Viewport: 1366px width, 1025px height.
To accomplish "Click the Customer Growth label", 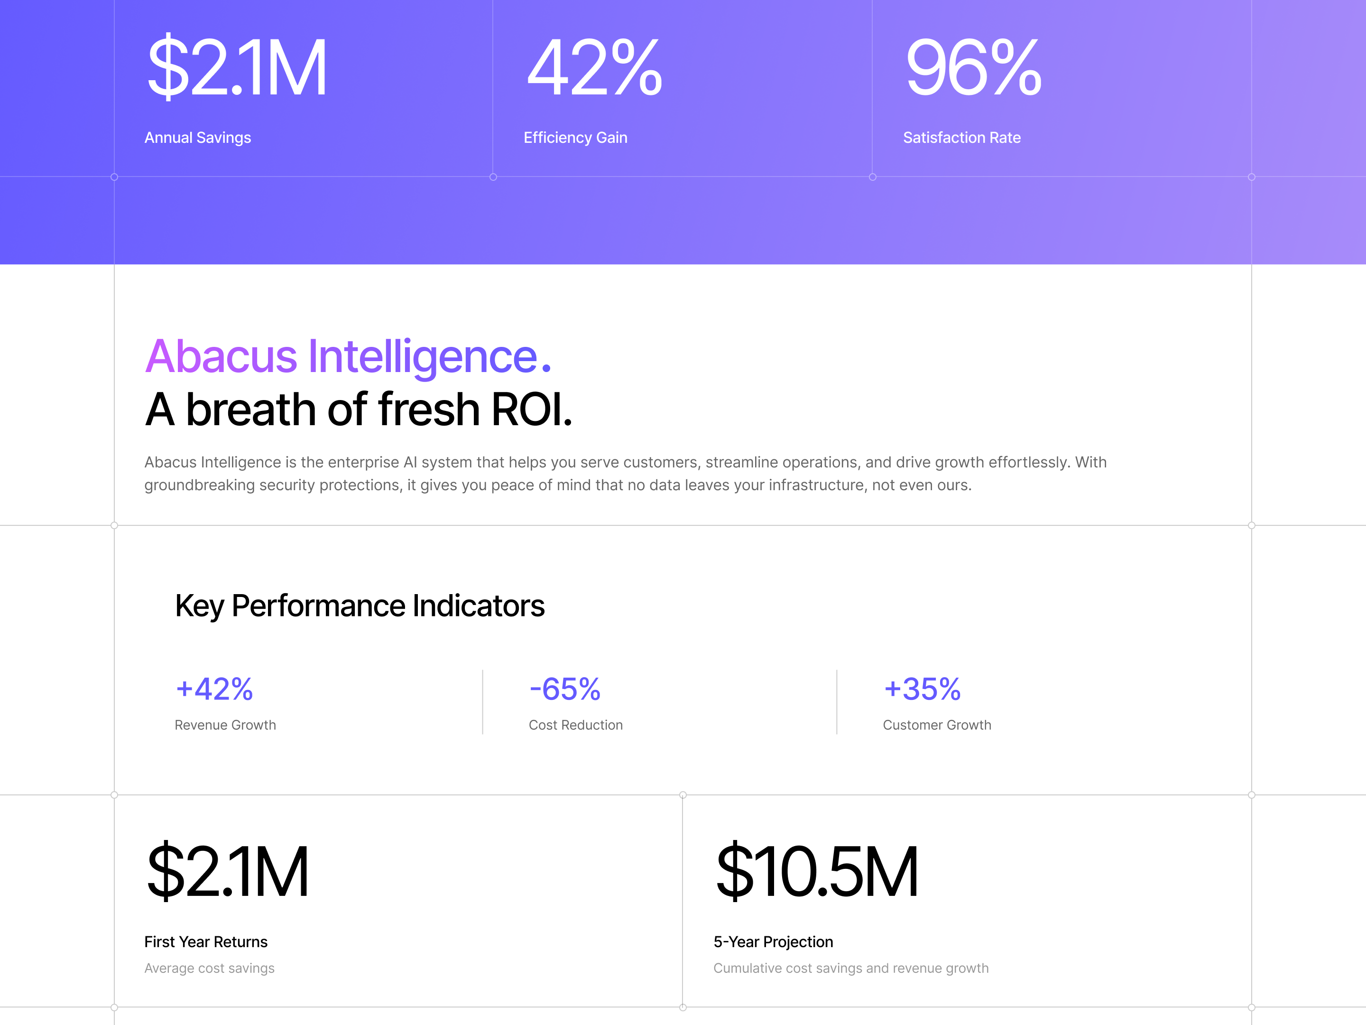I will (x=937, y=725).
